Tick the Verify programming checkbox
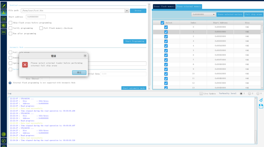 [x=11, y=28]
